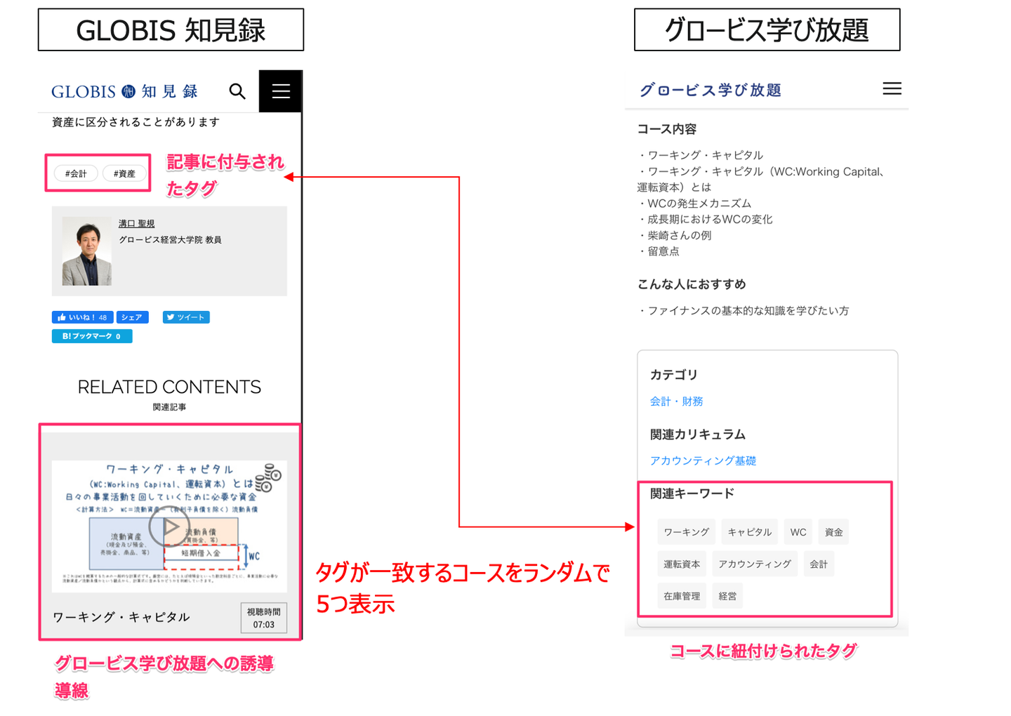Click the ・成長期におけるWCの変化 list item
The image size is (1011, 716).
point(704,220)
